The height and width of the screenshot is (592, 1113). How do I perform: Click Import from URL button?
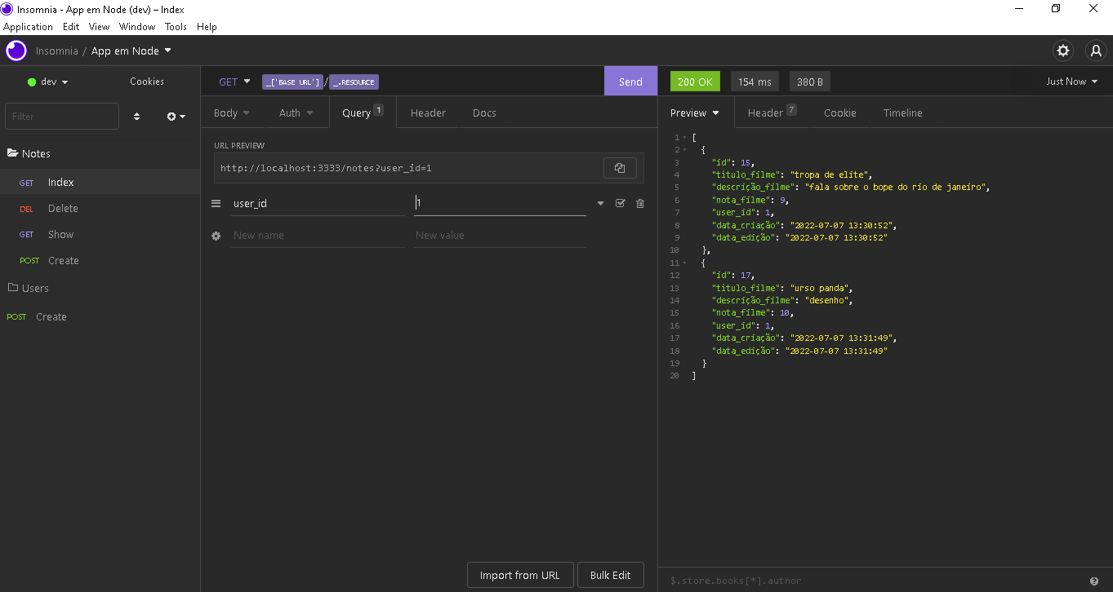click(x=520, y=575)
